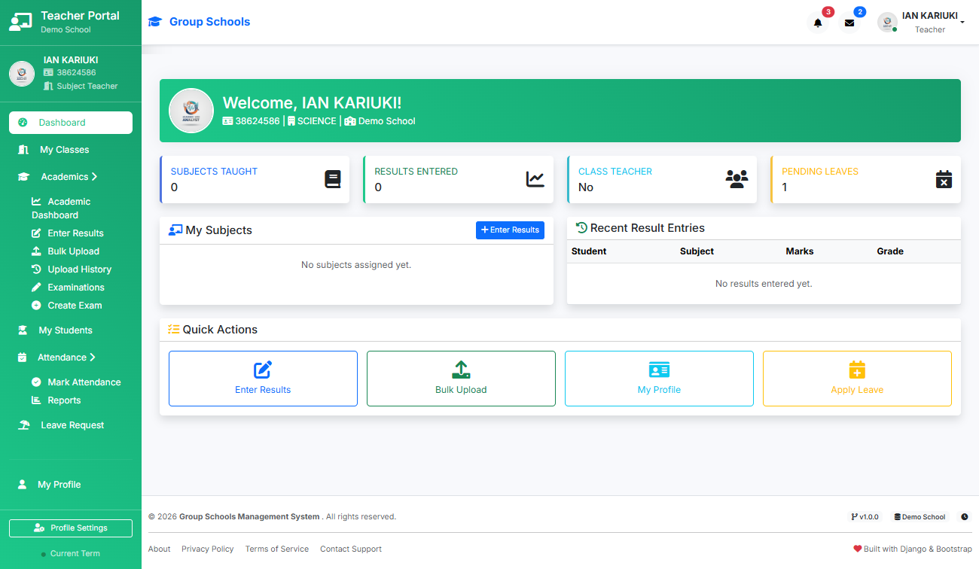The height and width of the screenshot is (569, 979).
Task: Click the Current Term indicator in sidebar
Action: click(71, 553)
